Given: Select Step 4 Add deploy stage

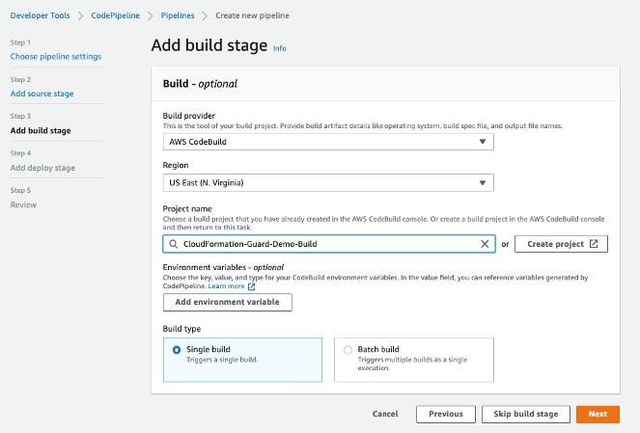Looking at the screenshot, I should point(42,168).
